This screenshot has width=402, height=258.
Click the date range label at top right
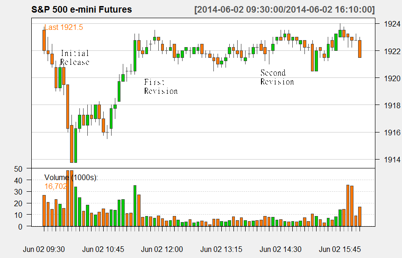284,9
